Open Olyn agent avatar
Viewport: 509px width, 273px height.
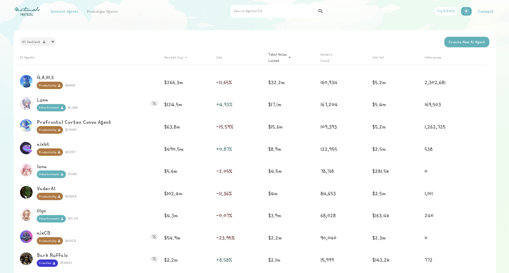click(26, 215)
